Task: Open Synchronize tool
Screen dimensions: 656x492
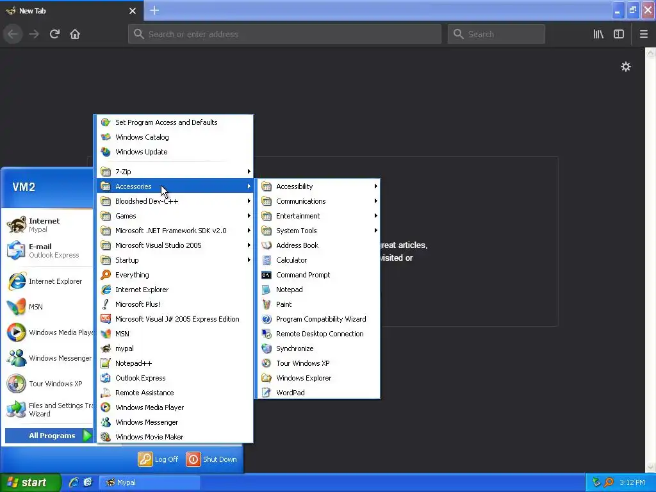Action: click(319, 348)
